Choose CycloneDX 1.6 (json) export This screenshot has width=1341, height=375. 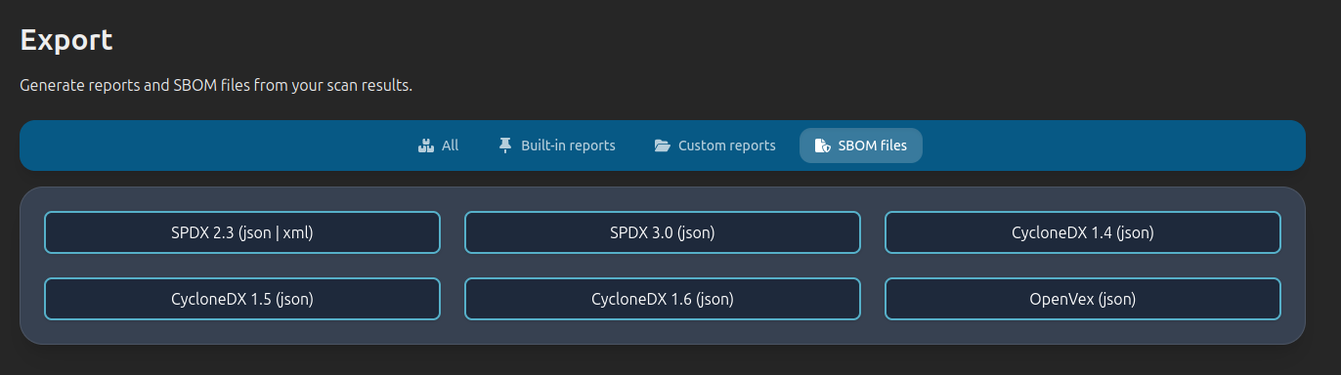(x=663, y=299)
